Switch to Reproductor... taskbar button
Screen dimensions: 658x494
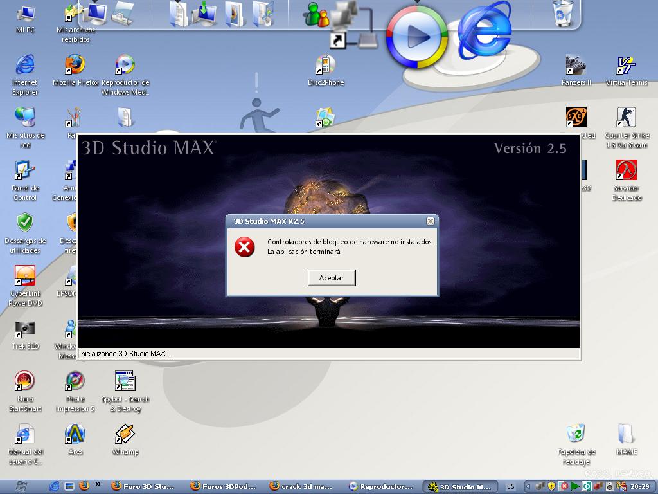pyautogui.click(x=382, y=486)
